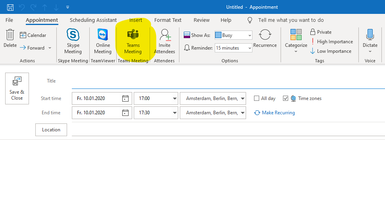Click the Save icon in title bar

point(10,8)
